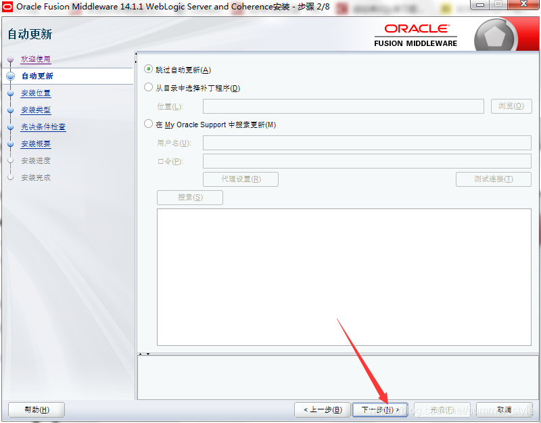The height and width of the screenshot is (423, 541).
Task: Jump to 安装位置 step link
Action: click(x=36, y=93)
